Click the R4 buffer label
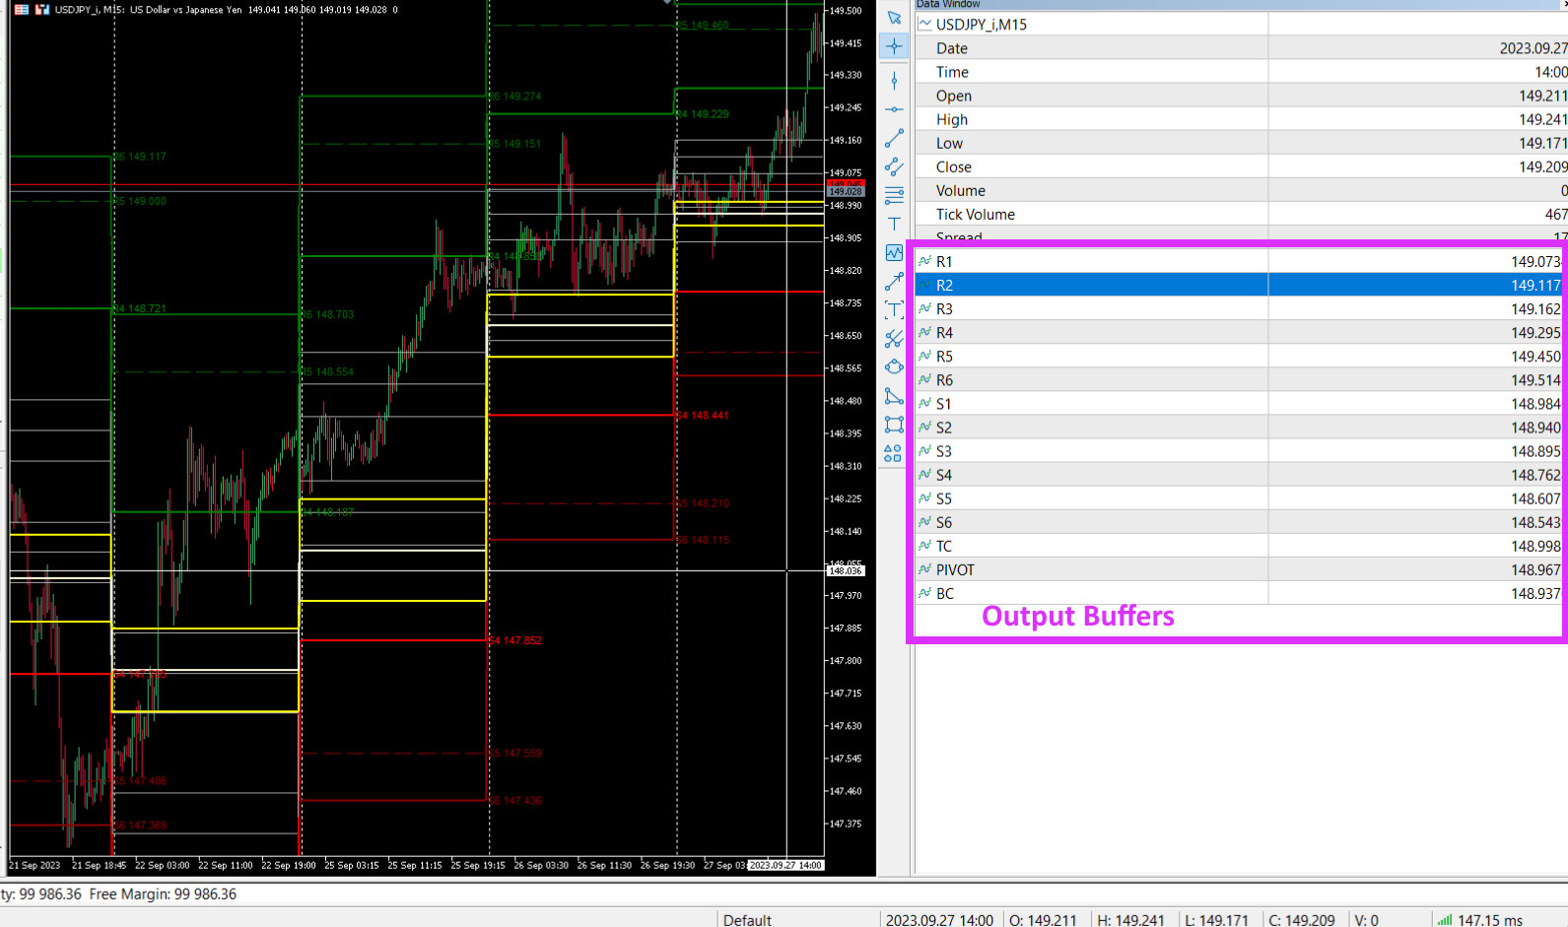Viewport: 1568px width, 927px height. pos(944,333)
